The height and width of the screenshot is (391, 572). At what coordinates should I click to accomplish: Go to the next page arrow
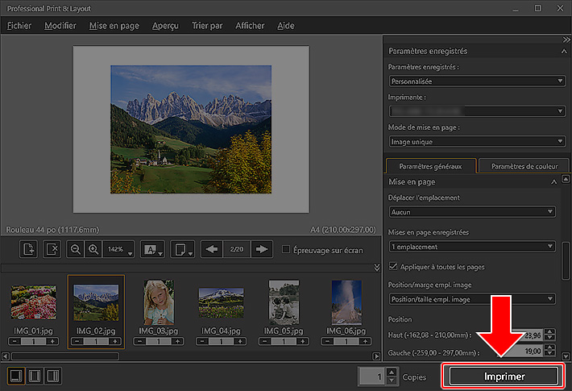tap(261, 250)
